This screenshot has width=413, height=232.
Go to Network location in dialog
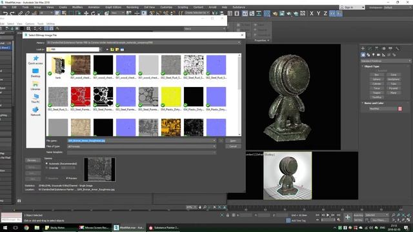tap(35, 111)
